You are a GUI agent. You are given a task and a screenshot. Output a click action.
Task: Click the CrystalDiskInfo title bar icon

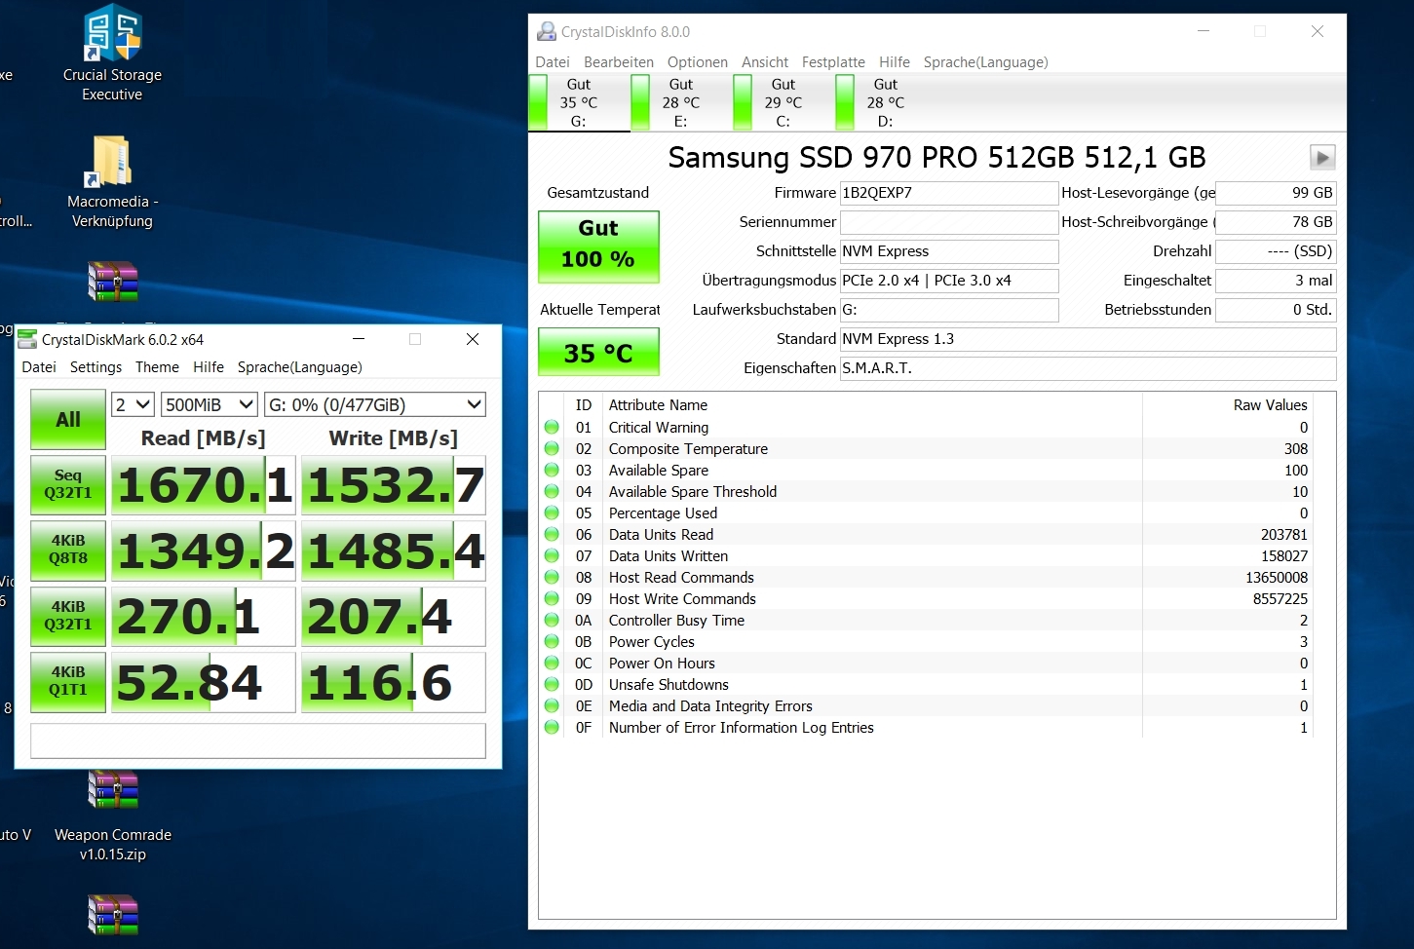547,32
